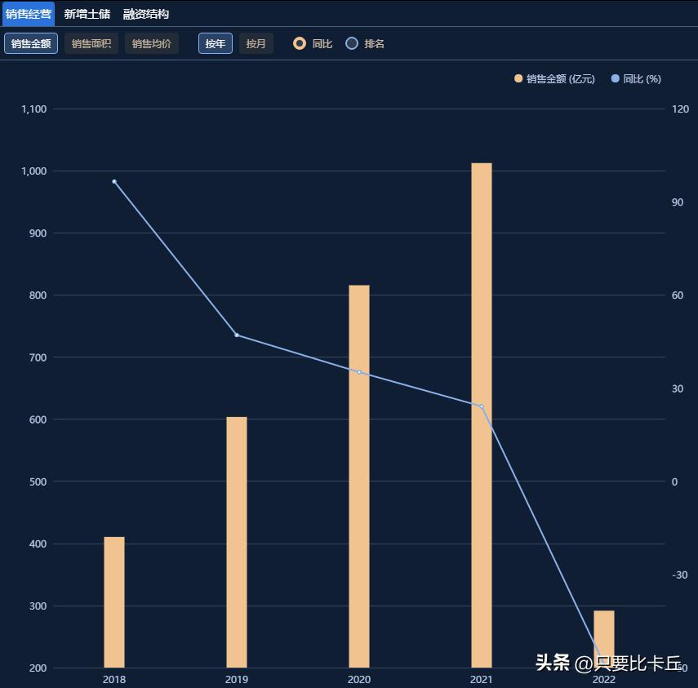The image size is (698, 688).
Task: Click the 2019 year axis label
Action: [236, 679]
